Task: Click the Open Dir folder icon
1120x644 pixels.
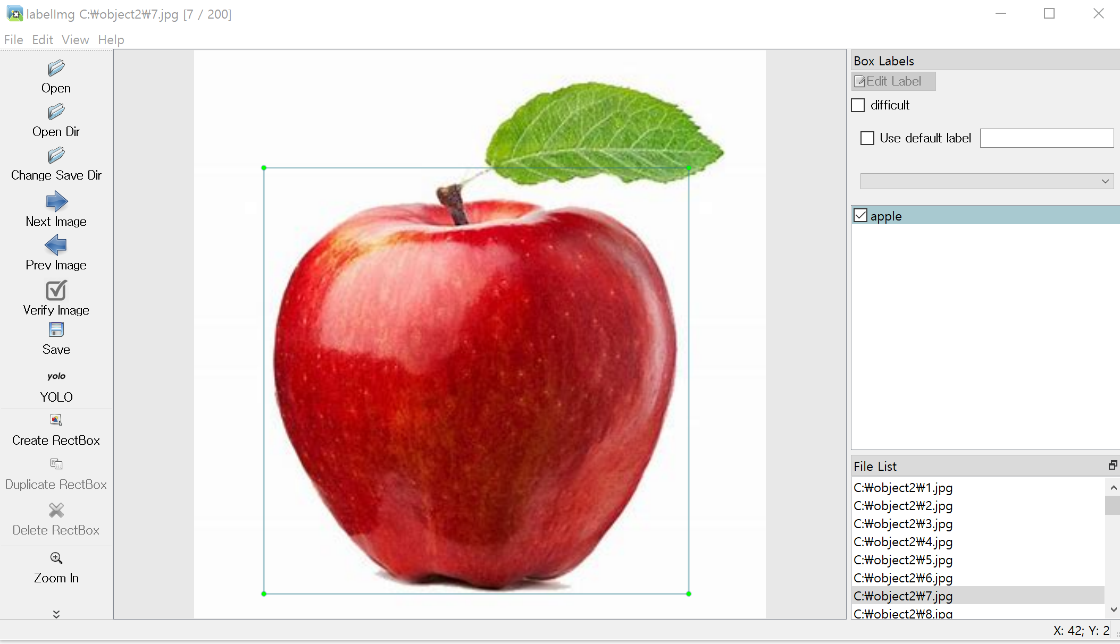Action: [56, 112]
